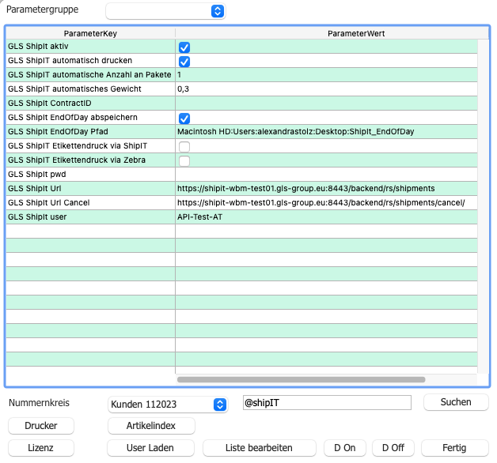This screenshot has height=463, width=497.
Task: Click the D Off button
Action: [393, 448]
